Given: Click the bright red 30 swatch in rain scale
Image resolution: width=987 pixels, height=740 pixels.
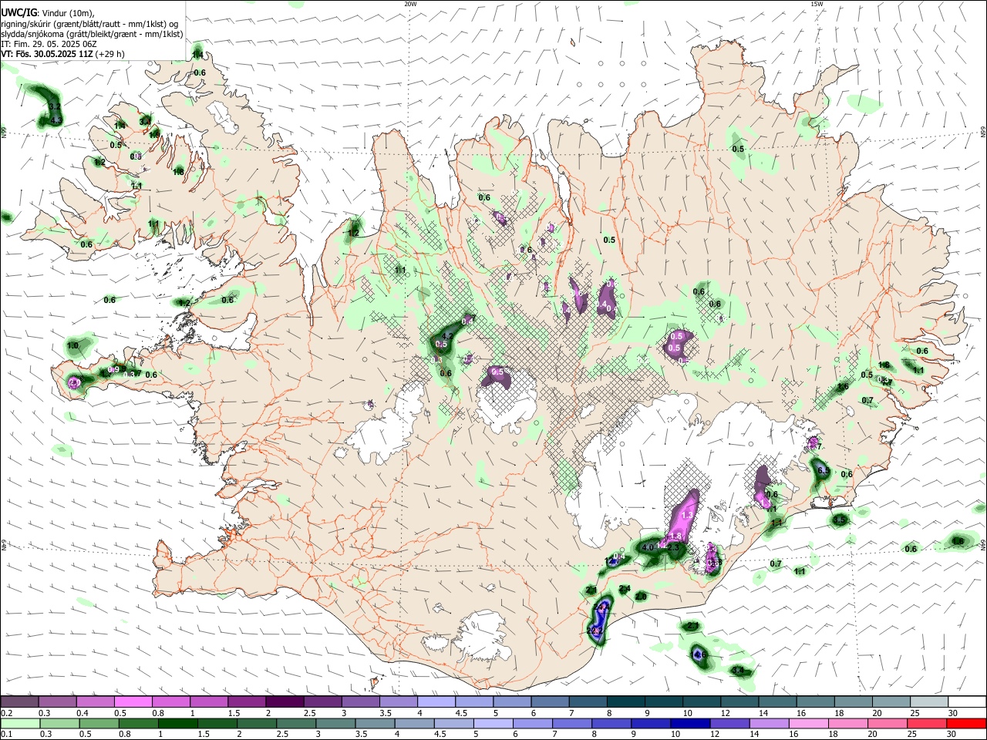Looking at the screenshot, I should 966,725.
